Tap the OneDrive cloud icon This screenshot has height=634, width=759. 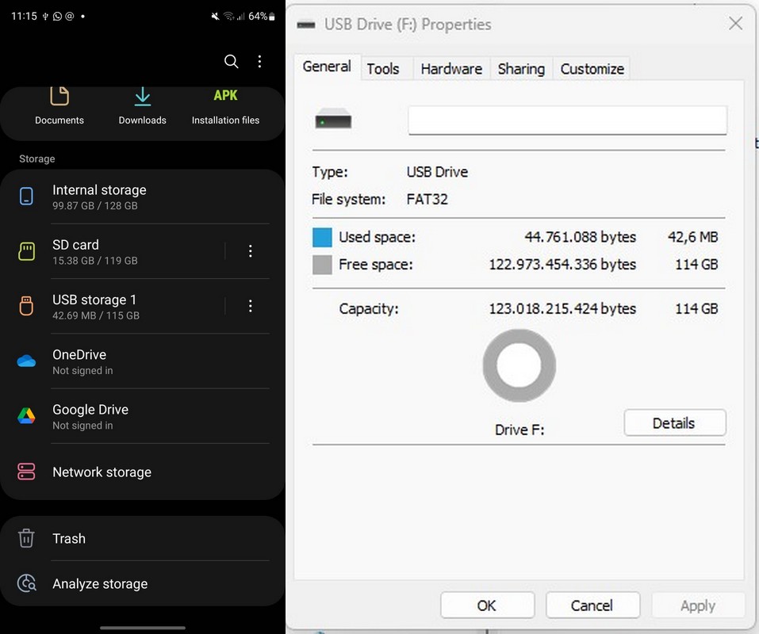(x=26, y=361)
